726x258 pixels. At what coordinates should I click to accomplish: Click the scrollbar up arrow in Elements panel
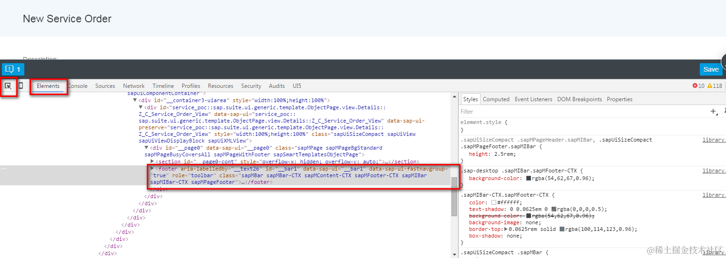pyautogui.click(x=454, y=96)
